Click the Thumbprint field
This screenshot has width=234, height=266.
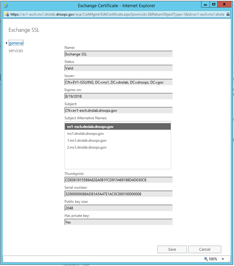click(x=118, y=180)
